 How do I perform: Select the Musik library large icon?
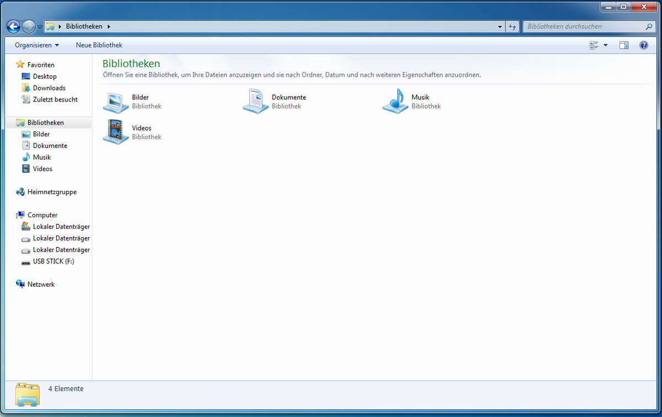pyautogui.click(x=396, y=101)
